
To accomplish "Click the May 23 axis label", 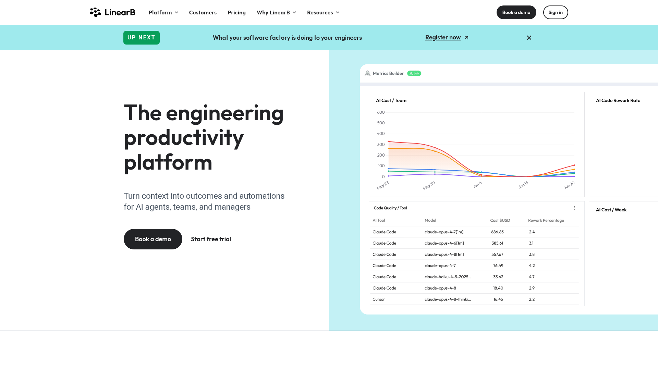I will click(x=383, y=185).
